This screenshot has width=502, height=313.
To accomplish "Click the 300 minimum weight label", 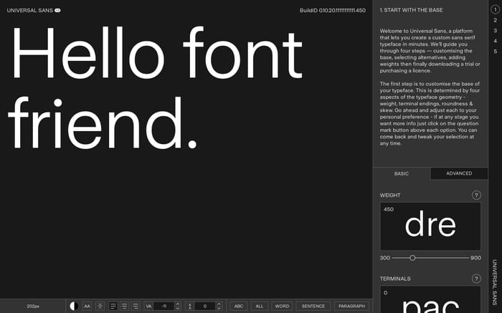I will [385, 258].
